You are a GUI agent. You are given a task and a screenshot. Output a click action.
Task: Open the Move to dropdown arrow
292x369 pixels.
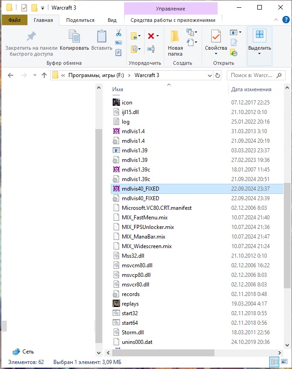click(140, 36)
